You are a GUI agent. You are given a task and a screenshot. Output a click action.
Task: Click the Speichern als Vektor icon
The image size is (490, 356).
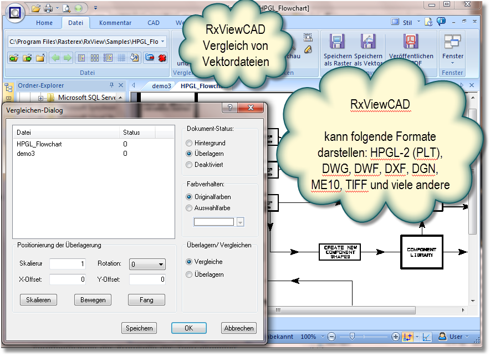pyautogui.click(x=368, y=41)
